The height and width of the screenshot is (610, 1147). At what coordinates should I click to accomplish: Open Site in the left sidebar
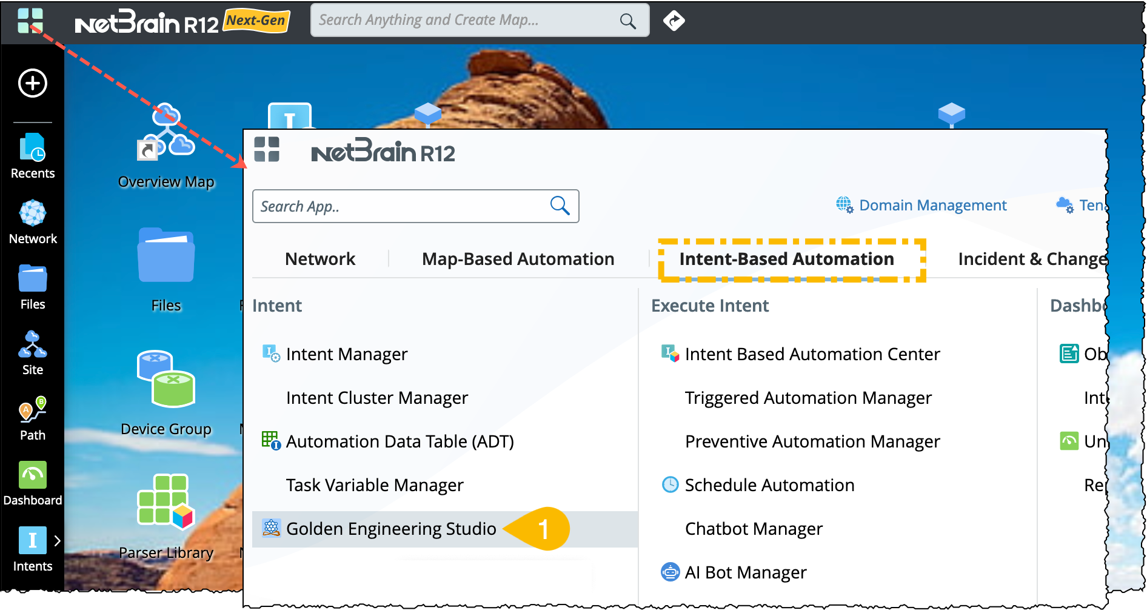click(33, 353)
